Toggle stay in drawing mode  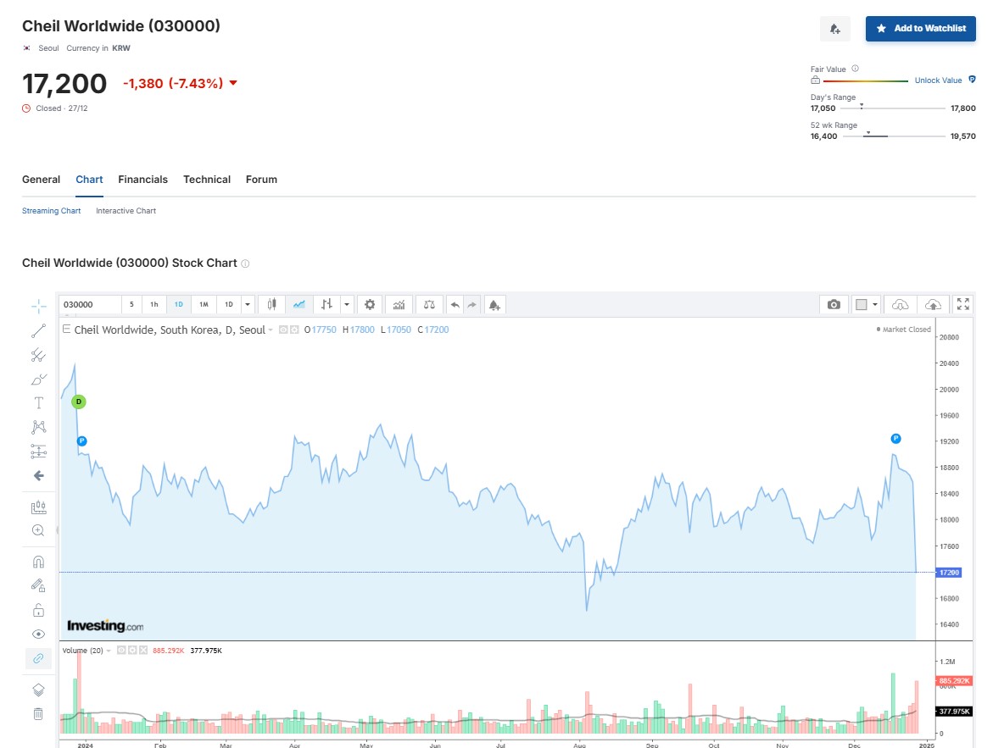pyautogui.click(x=39, y=586)
